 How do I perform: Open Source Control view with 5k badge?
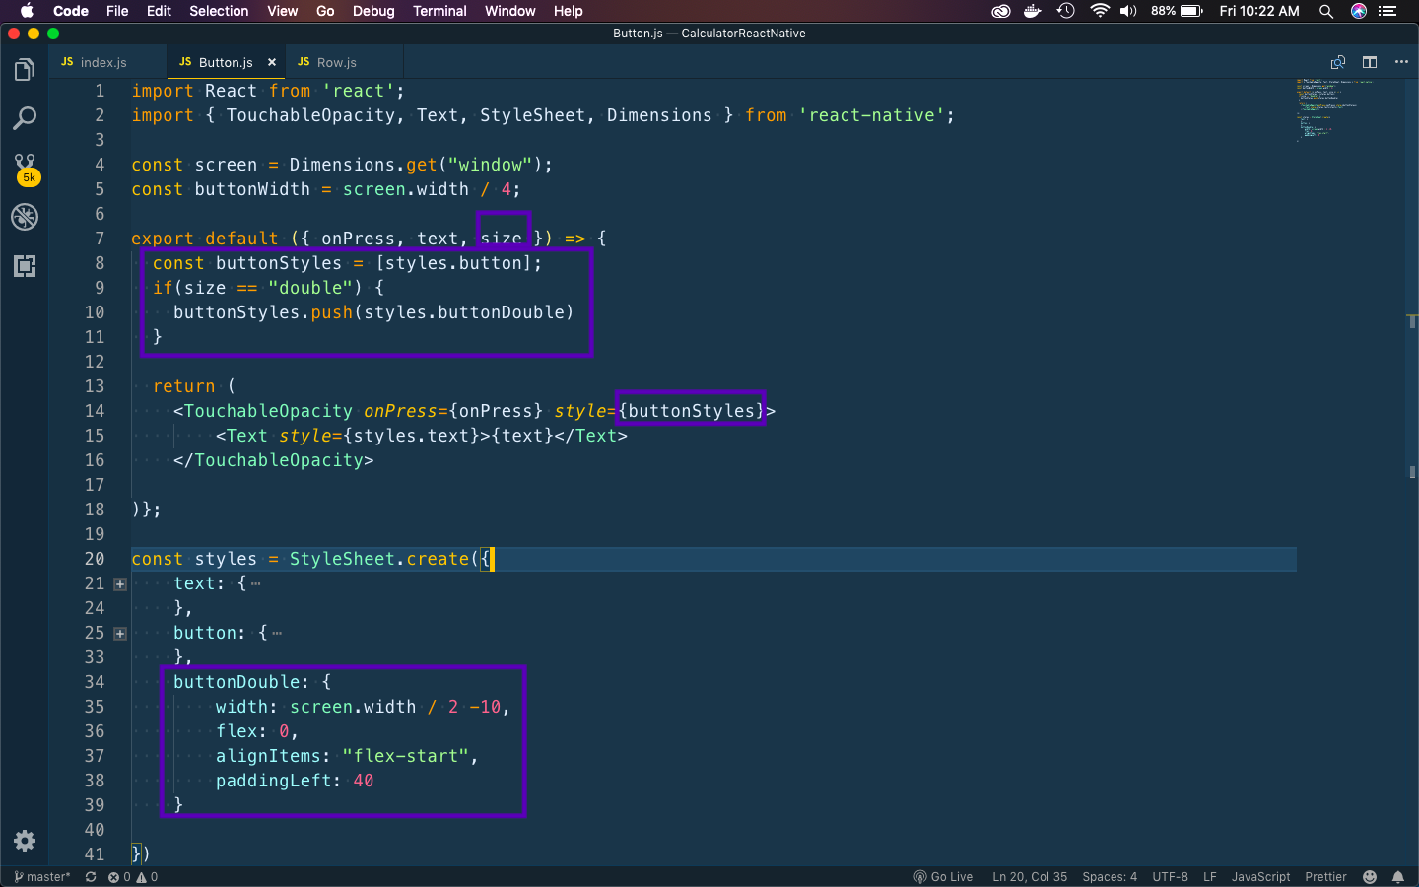[x=26, y=169]
